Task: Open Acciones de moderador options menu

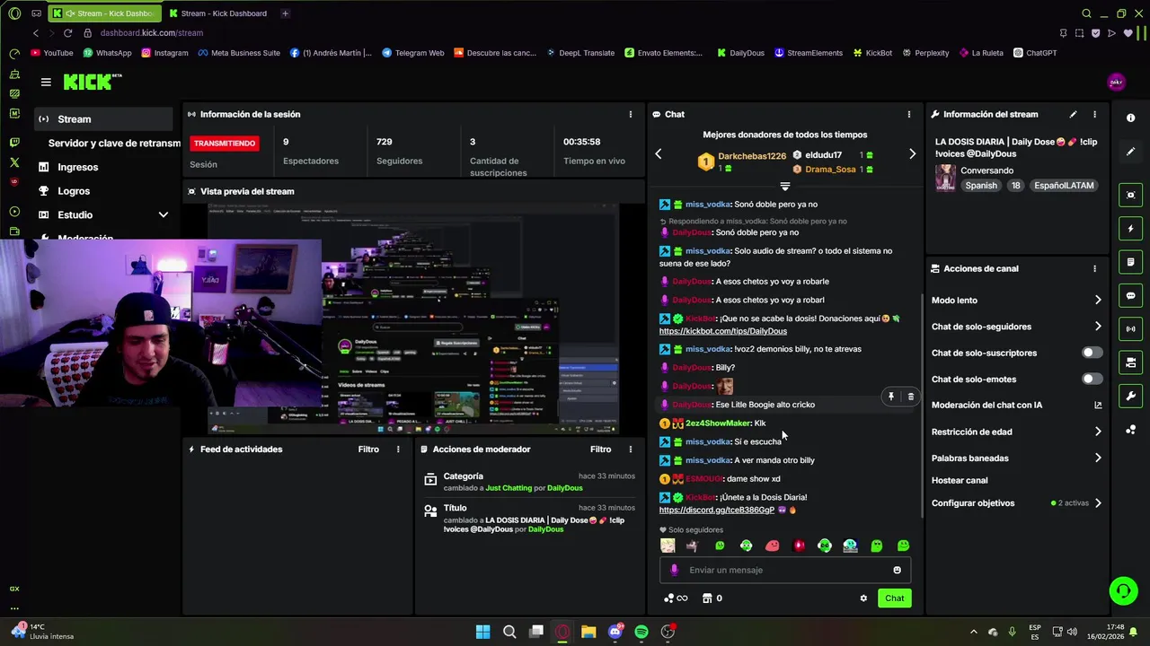Action: [x=630, y=449]
